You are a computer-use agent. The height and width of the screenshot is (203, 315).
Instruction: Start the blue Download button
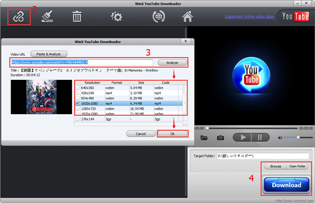coord(286,185)
